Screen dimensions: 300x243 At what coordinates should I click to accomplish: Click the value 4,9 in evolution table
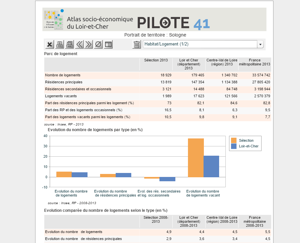click(169, 232)
